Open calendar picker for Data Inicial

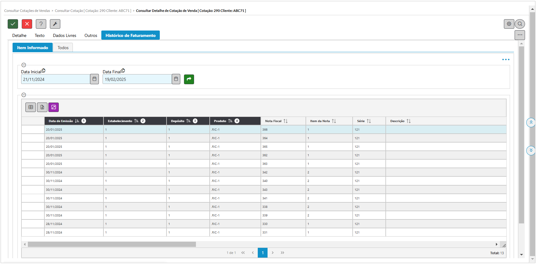95,79
